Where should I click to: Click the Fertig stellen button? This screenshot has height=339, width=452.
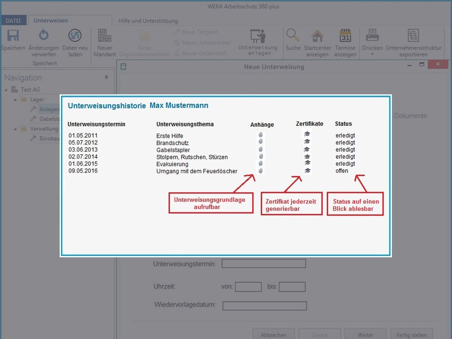click(411, 334)
